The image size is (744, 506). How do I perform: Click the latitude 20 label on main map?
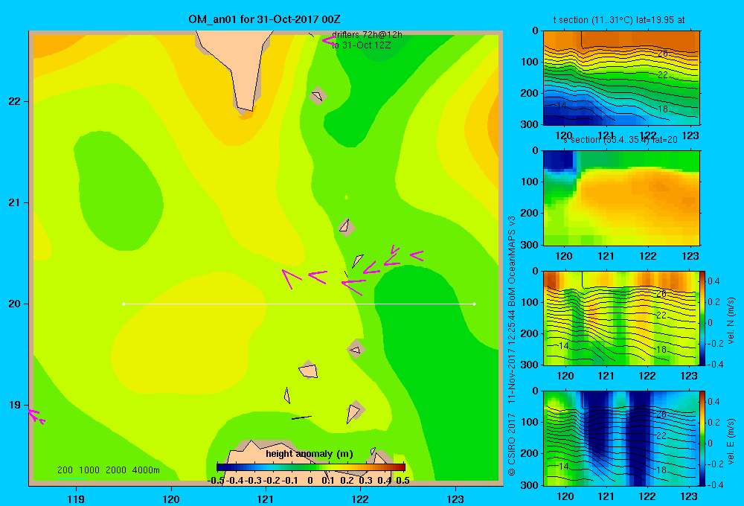click(15, 304)
